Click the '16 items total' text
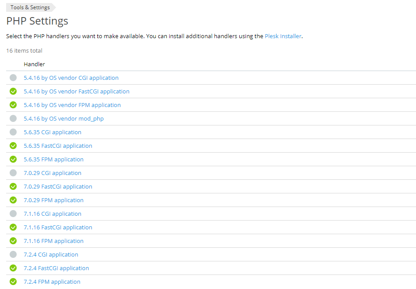The width and height of the screenshot is (416, 289). tap(24, 51)
